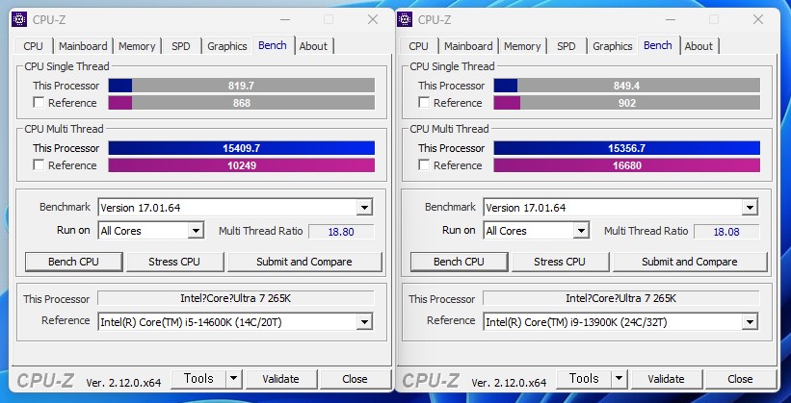This screenshot has height=403, width=791.
Task: Click Validate button in left window
Action: click(x=281, y=379)
